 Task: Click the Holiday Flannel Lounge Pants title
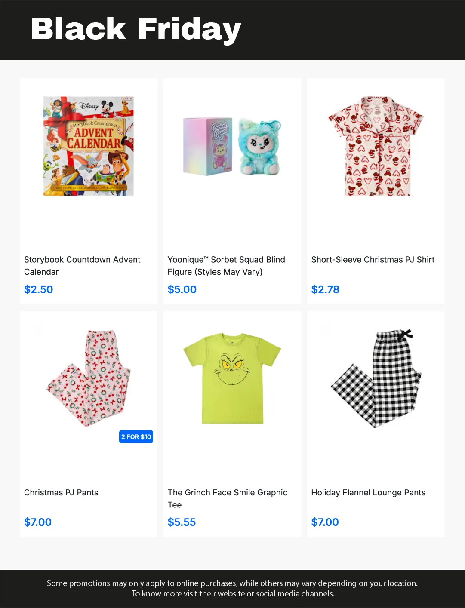[x=368, y=493]
